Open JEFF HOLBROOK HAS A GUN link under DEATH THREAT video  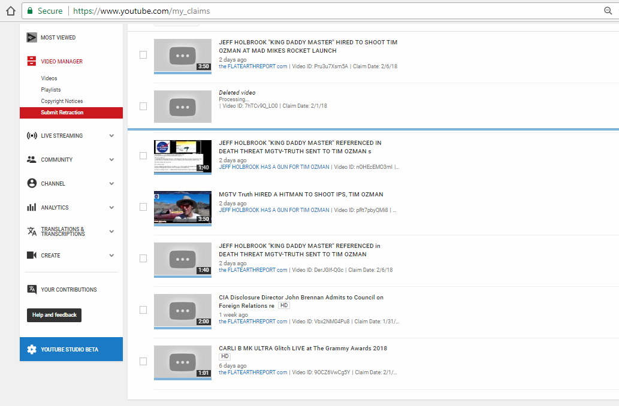coord(274,167)
